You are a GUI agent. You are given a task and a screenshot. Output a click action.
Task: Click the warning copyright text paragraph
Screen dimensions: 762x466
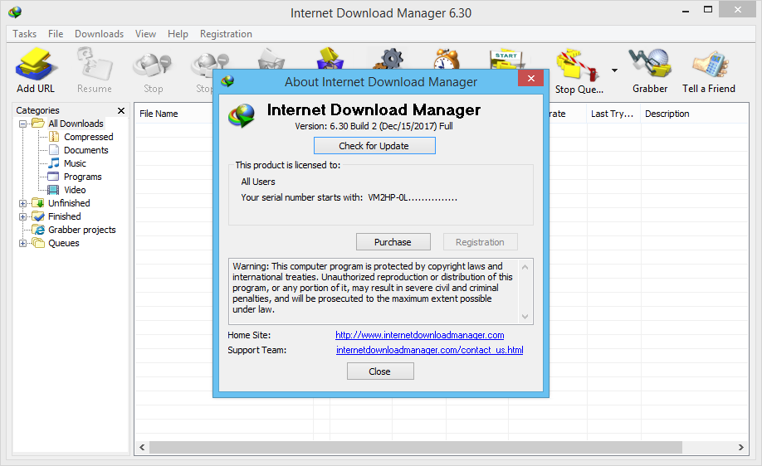tap(372, 288)
